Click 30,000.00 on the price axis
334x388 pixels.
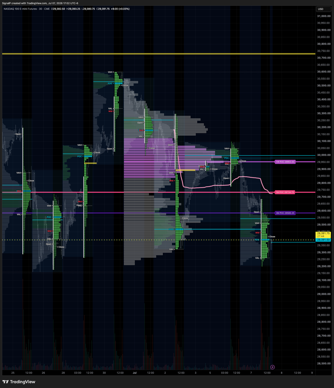323,155
